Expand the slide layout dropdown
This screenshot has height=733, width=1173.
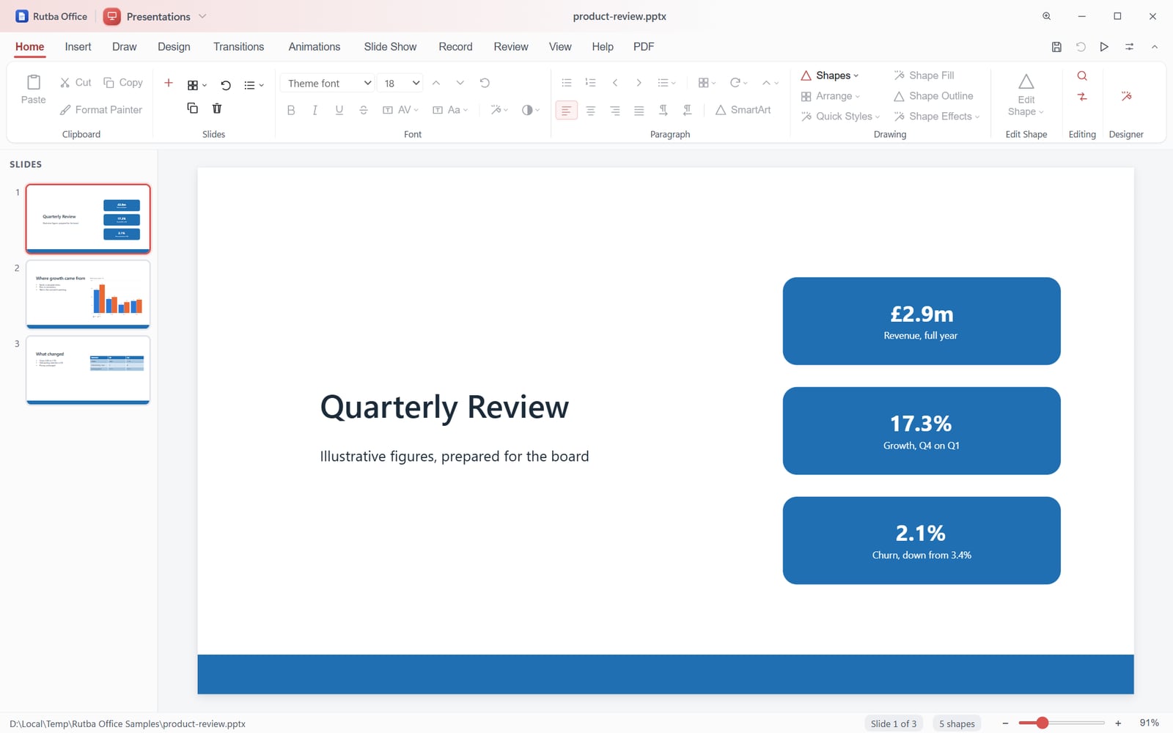196,85
